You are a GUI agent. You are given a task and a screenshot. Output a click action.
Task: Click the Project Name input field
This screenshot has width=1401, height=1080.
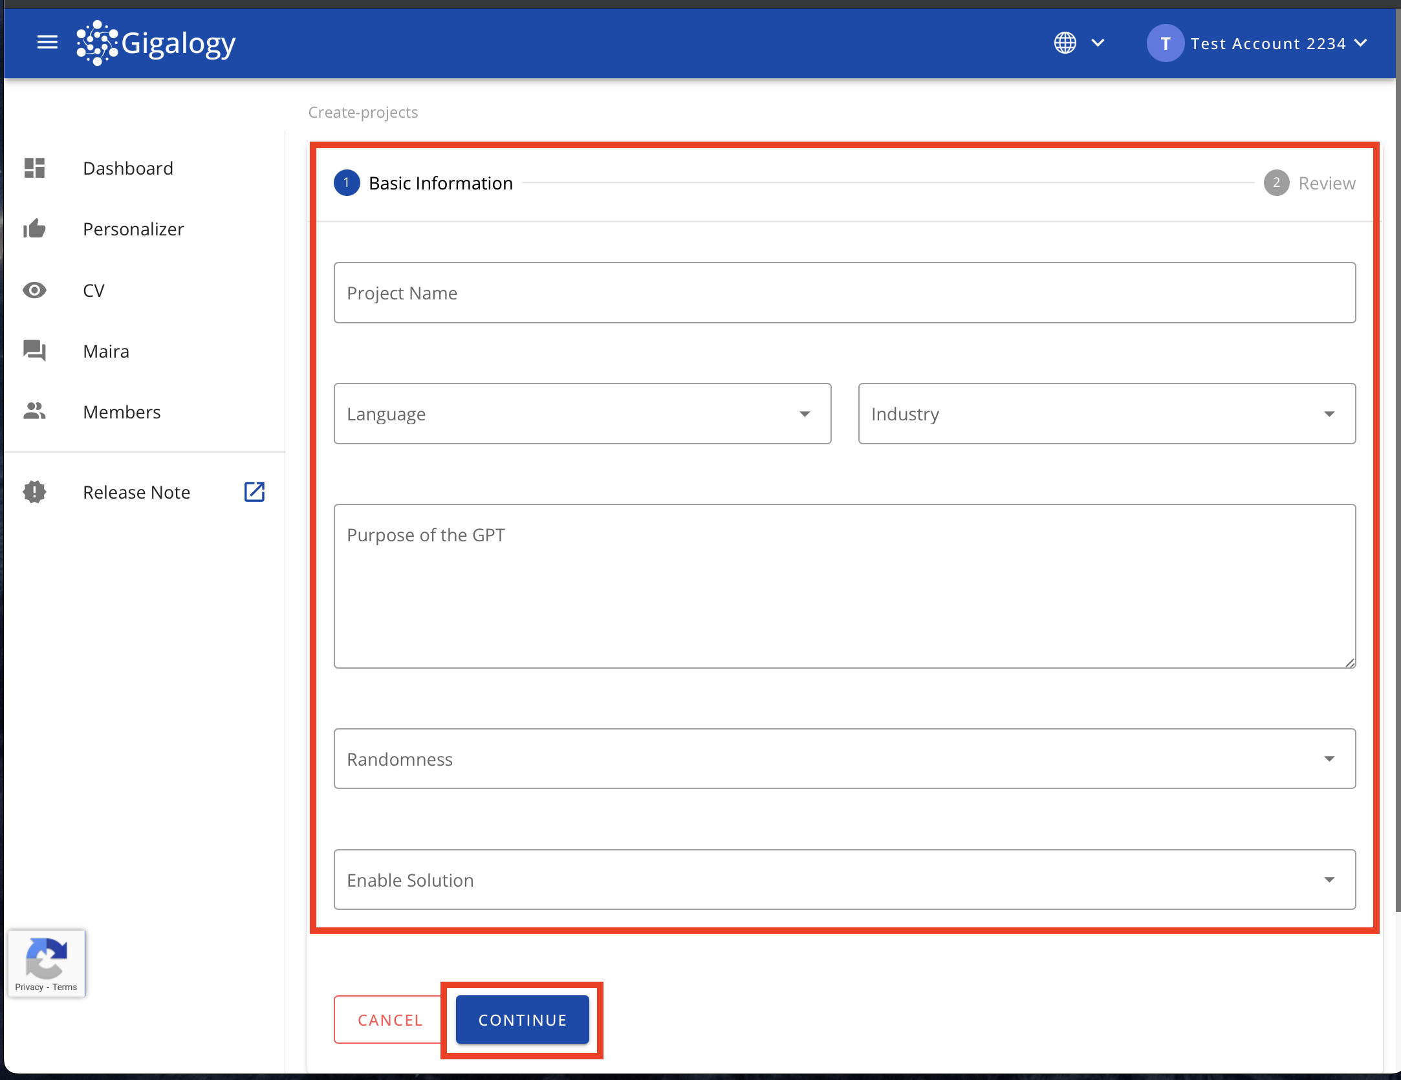tap(845, 293)
